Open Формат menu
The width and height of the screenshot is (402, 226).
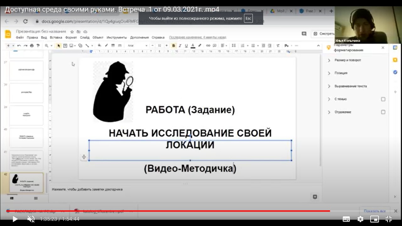[x=71, y=37]
